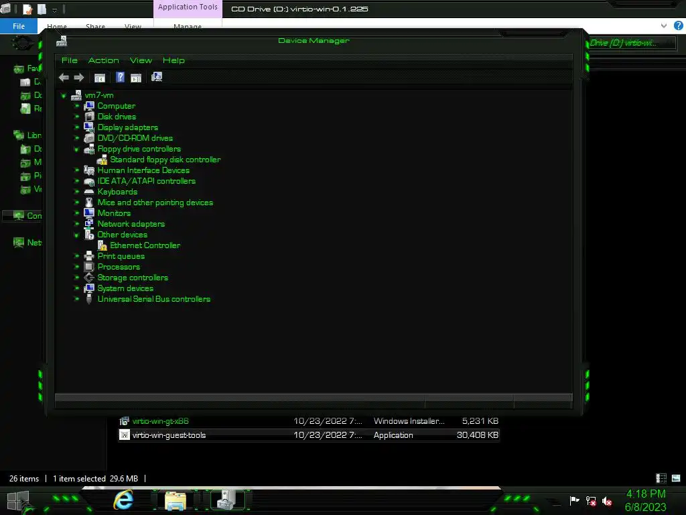This screenshot has width=686, height=515.
Task: Click the Network adapters category icon
Action: [x=89, y=224]
